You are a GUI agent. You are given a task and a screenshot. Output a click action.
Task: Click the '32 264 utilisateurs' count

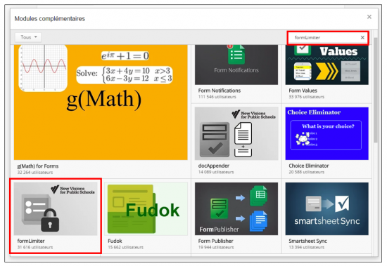click(x=35, y=173)
